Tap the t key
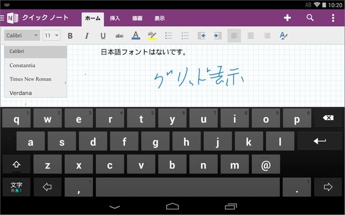This screenshot has width=345, height=215. [x=141, y=118]
